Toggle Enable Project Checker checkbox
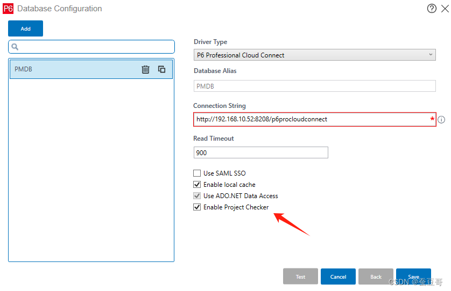 [197, 207]
